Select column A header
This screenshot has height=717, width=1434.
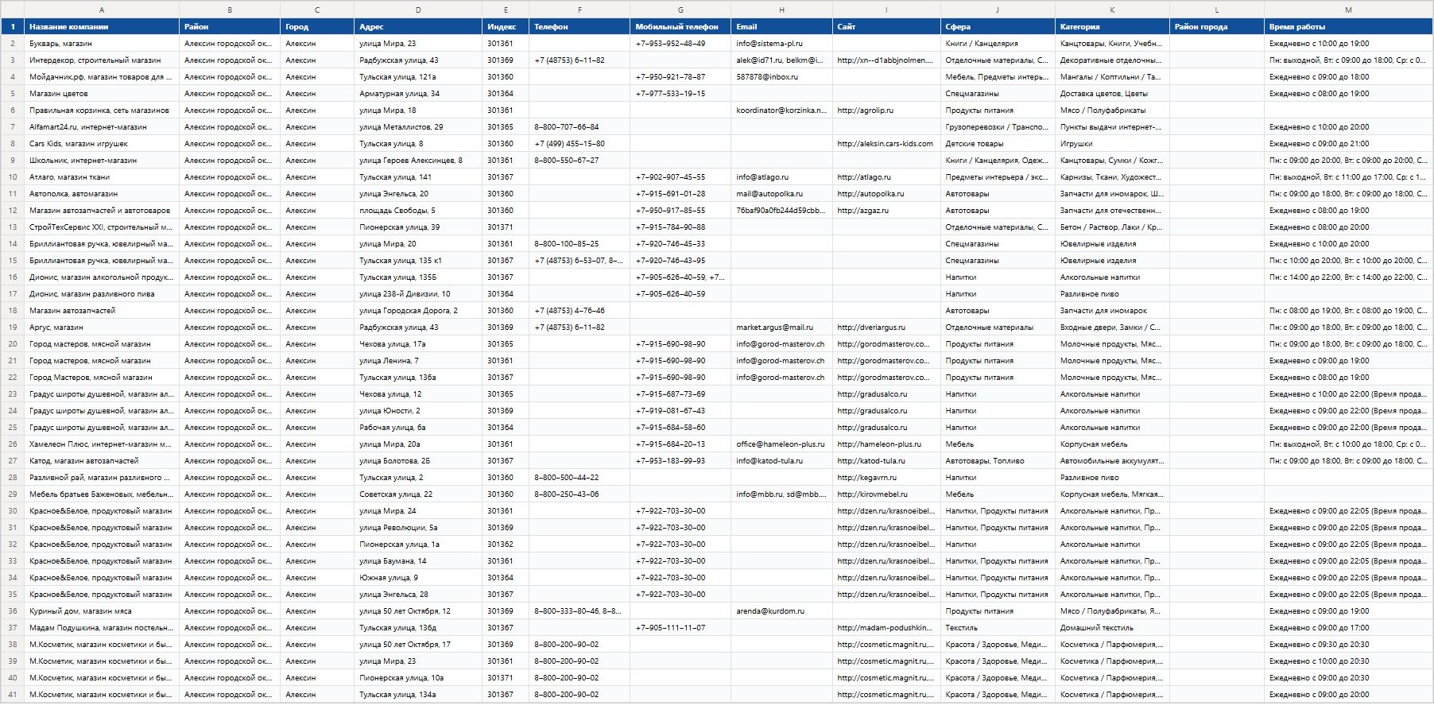(x=102, y=10)
